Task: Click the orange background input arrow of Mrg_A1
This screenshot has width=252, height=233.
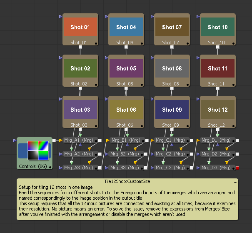Action: 60,140
